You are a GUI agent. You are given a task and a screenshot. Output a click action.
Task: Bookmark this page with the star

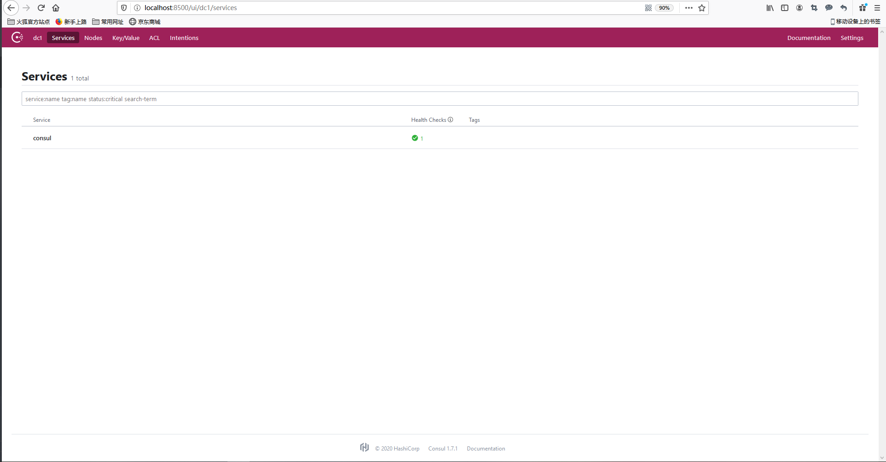click(x=702, y=8)
